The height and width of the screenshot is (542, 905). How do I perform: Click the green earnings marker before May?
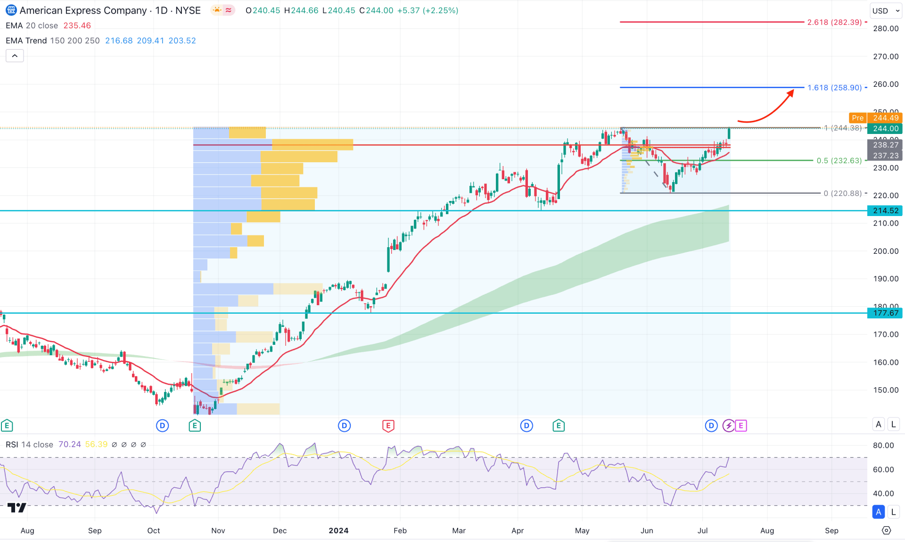pos(559,426)
